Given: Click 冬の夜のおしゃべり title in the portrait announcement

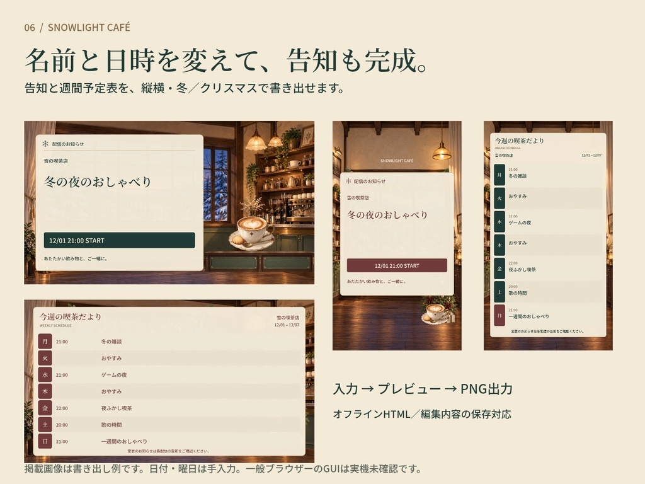Looking at the screenshot, I should pyautogui.click(x=387, y=215).
